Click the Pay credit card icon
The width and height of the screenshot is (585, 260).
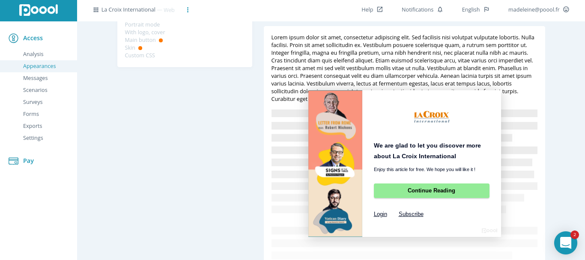pyautogui.click(x=13, y=161)
